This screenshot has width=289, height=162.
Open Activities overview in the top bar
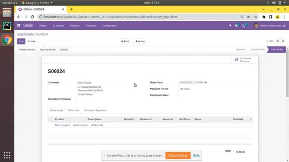pyautogui.click(x=9, y=3)
